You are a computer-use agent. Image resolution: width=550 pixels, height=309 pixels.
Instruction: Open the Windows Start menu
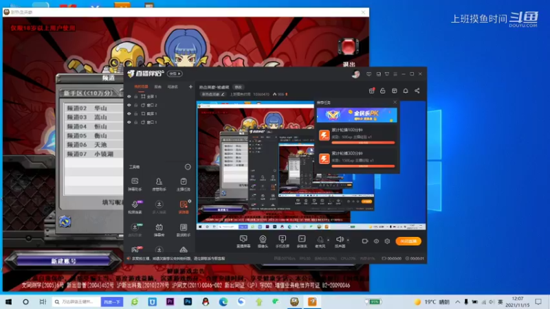(9, 301)
